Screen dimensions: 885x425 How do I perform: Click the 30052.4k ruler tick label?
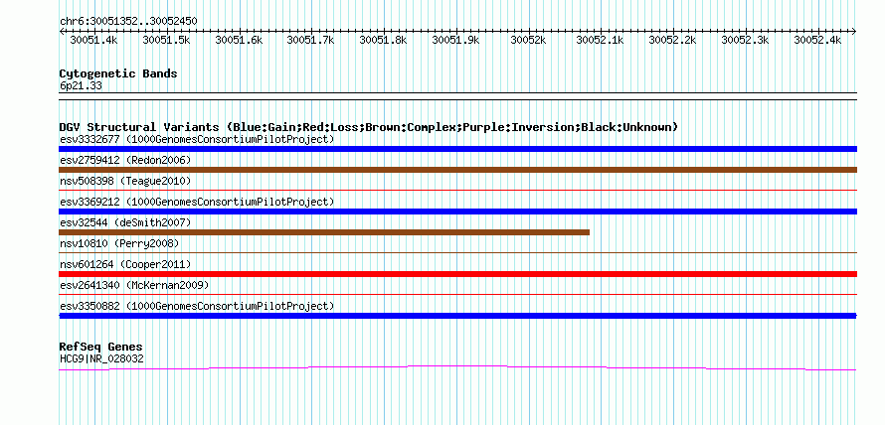tap(817, 40)
